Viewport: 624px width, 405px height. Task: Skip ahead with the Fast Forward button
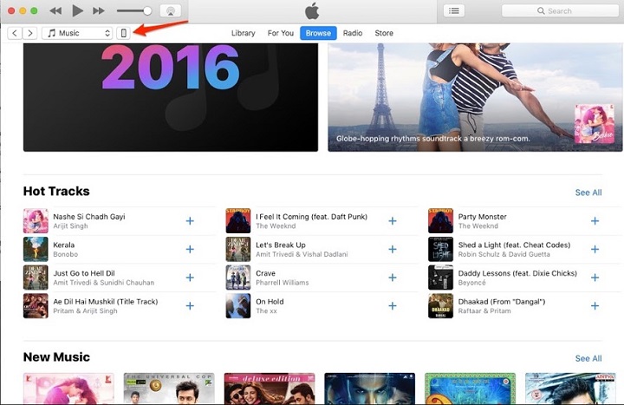99,10
